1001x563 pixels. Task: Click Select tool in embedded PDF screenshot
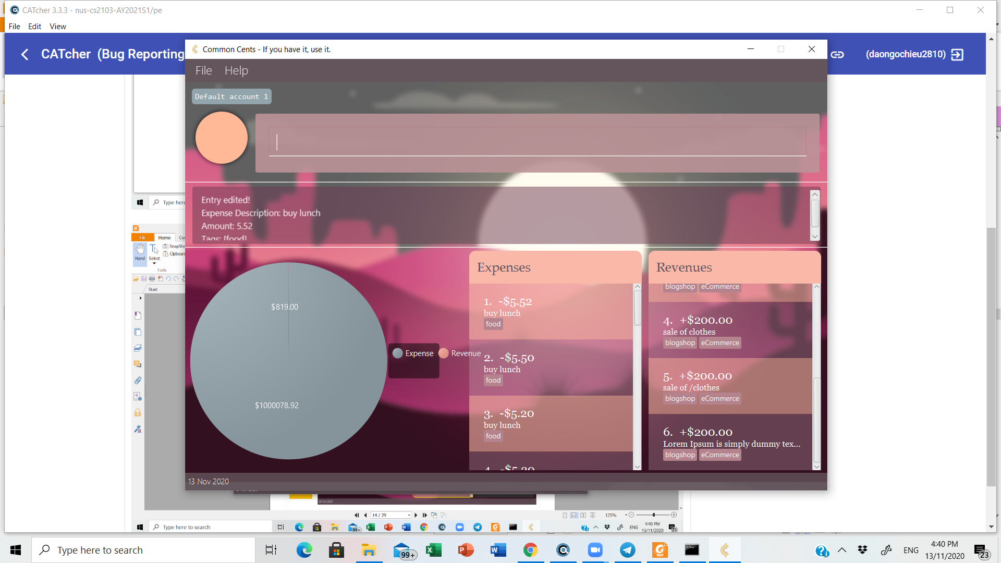click(x=154, y=254)
